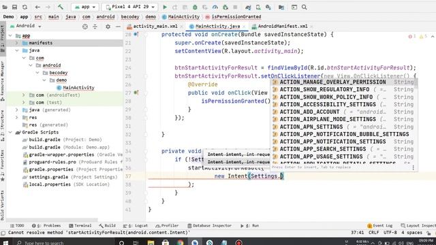Open the Logcat tool window
Screen dimensions: 436x245
tap(136, 225)
